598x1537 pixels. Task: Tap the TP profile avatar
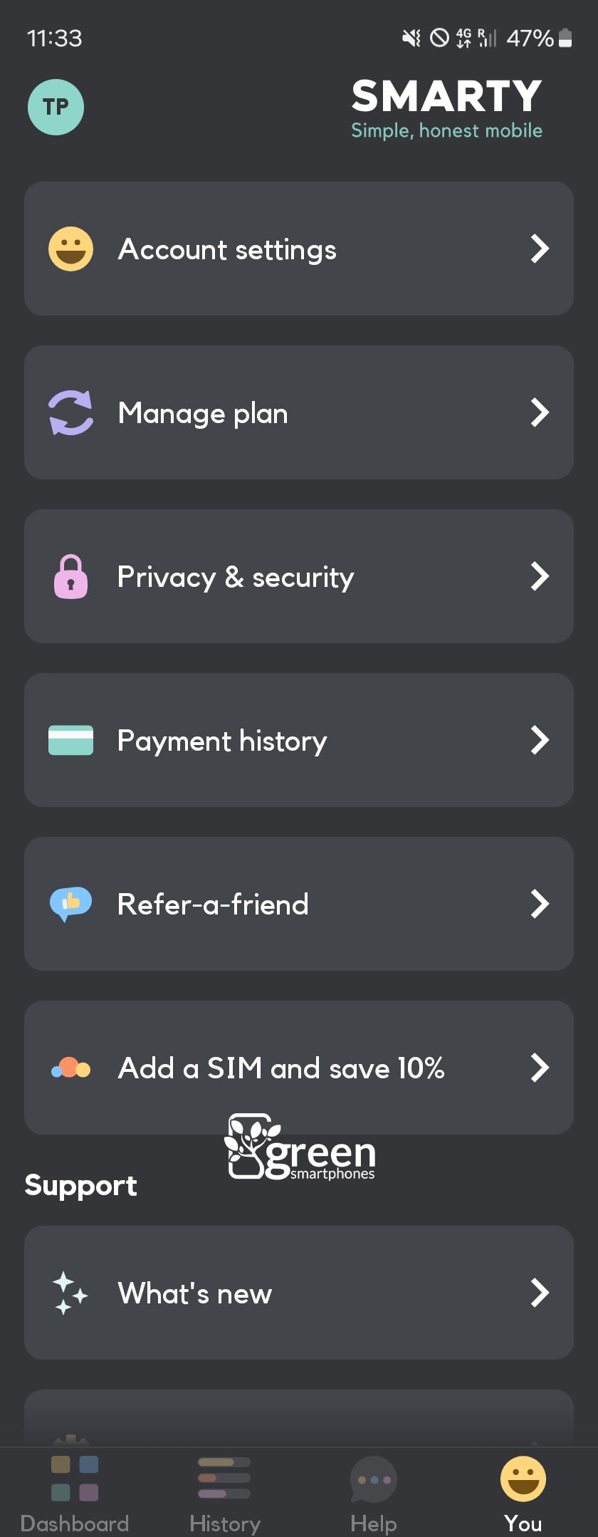pos(56,107)
